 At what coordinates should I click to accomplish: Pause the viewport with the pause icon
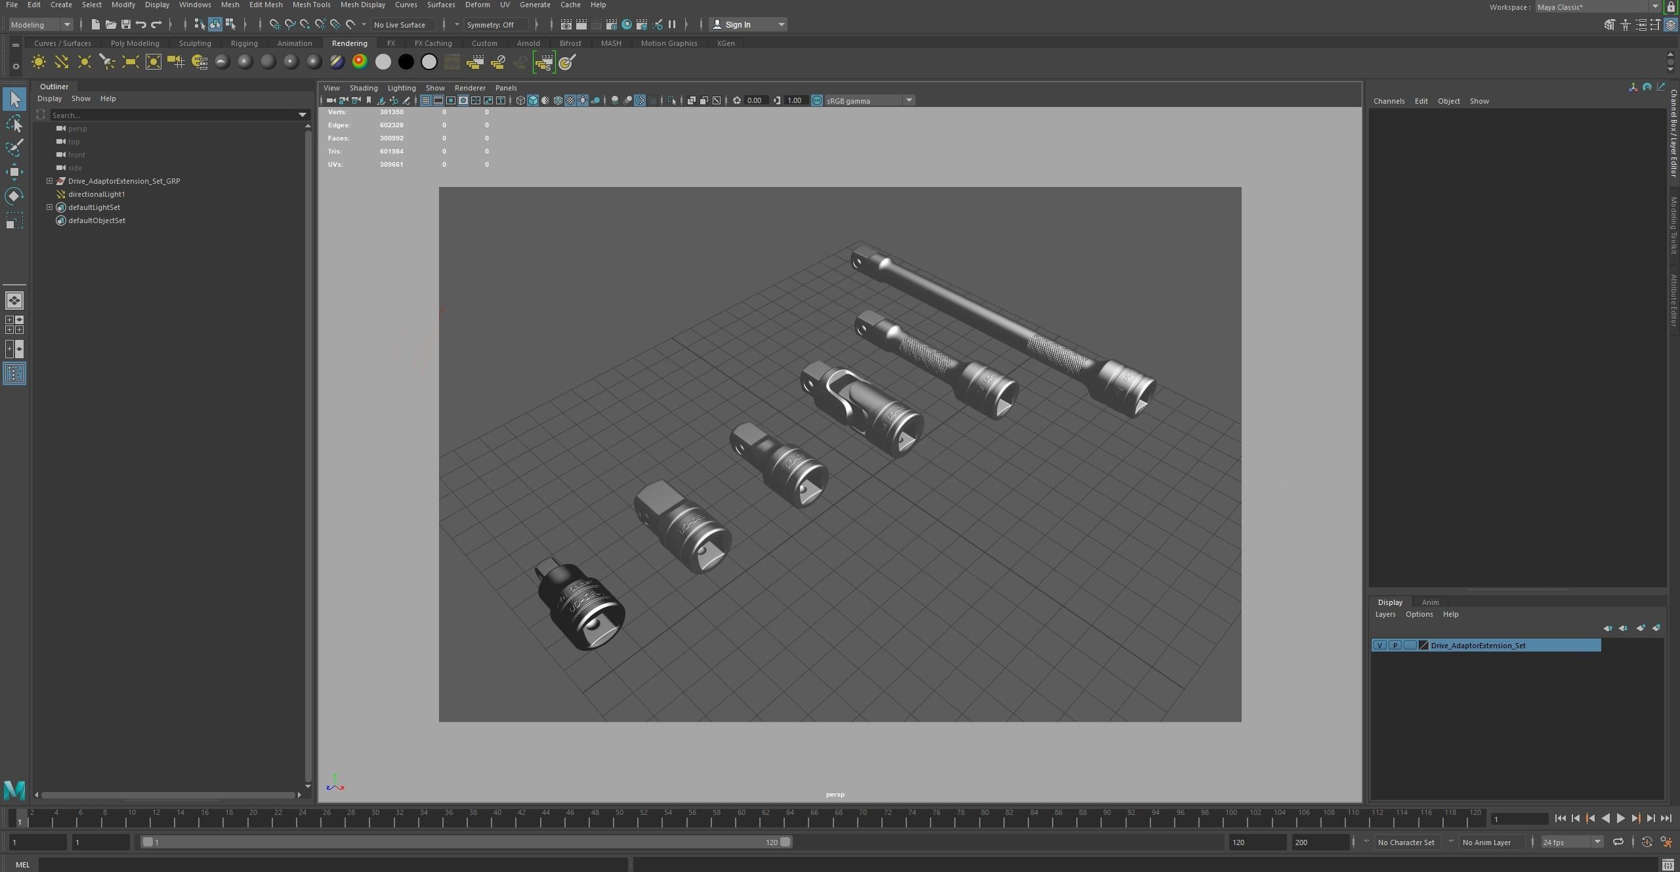click(x=672, y=25)
